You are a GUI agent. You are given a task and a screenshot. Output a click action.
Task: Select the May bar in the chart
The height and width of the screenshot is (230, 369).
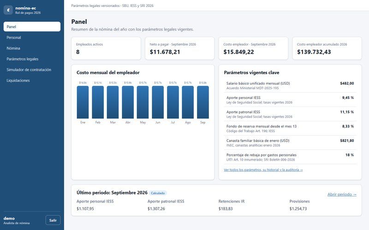pos(143,102)
